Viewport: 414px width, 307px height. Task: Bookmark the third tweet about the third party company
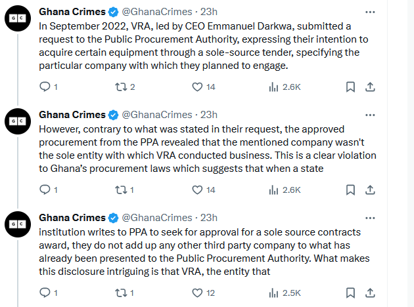(x=351, y=293)
